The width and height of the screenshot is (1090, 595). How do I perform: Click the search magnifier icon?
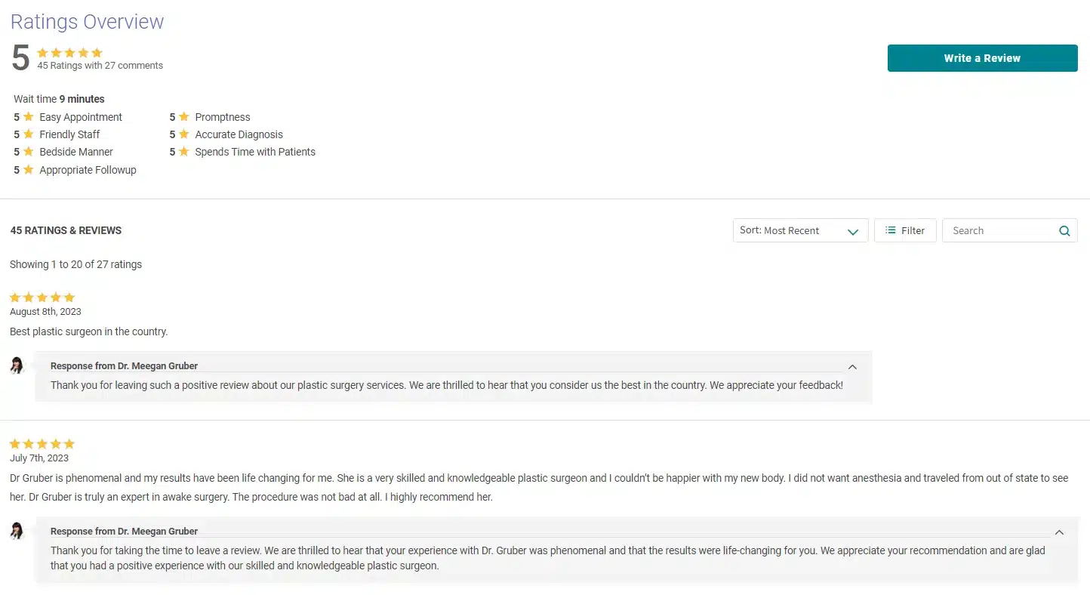click(x=1064, y=231)
